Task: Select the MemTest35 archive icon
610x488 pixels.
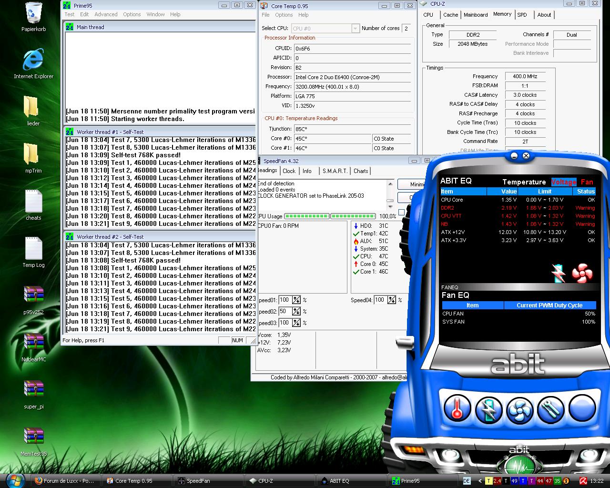Action: point(33,441)
